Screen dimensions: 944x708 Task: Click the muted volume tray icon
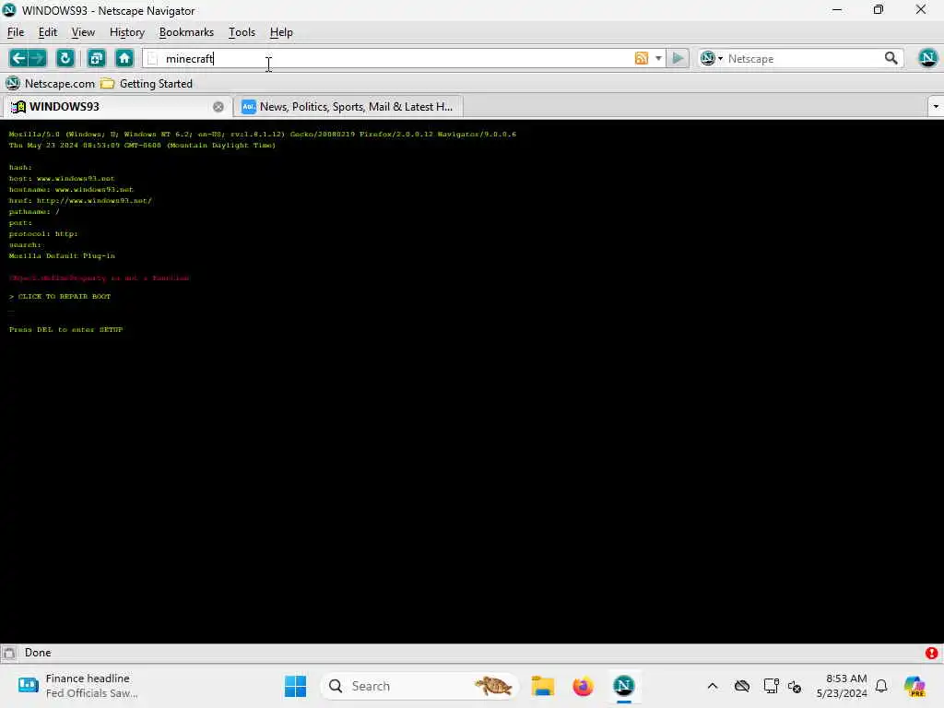point(795,686)
